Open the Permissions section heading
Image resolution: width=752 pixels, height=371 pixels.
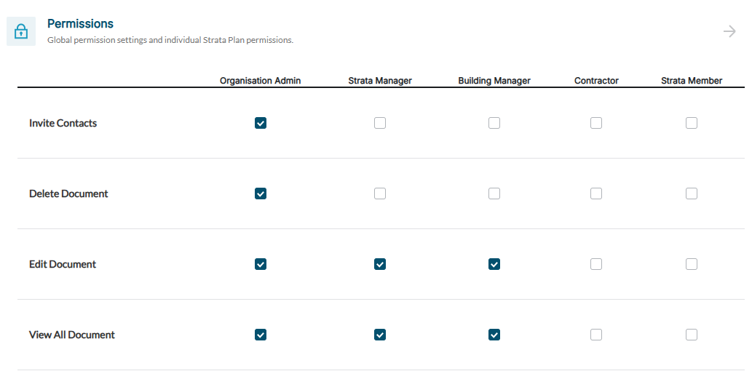click(x=80, y=24)
